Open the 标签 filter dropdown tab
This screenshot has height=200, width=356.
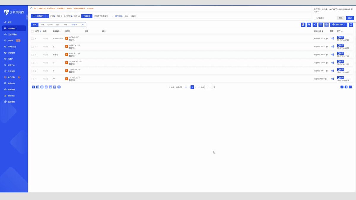(x=74, y=25)
